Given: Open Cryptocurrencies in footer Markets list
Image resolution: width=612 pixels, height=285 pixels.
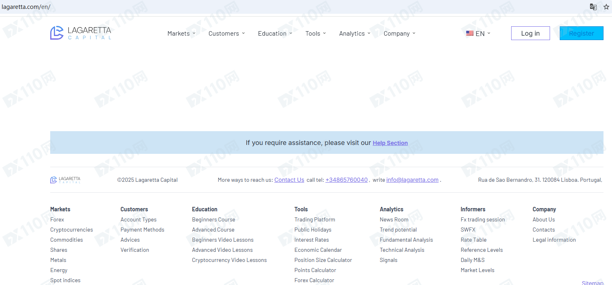Looking at the screenshot, I should pos(71,230).
